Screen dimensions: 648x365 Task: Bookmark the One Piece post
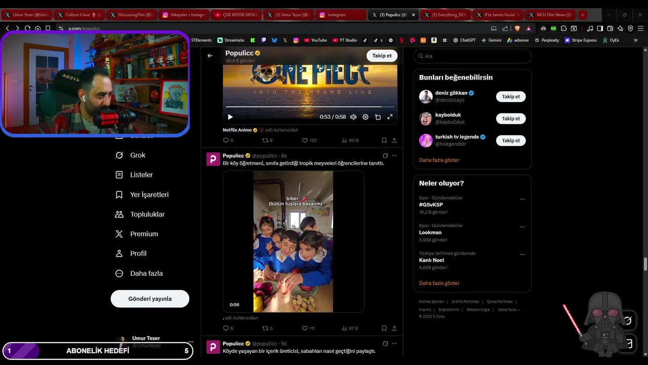[x=384, y=140]
